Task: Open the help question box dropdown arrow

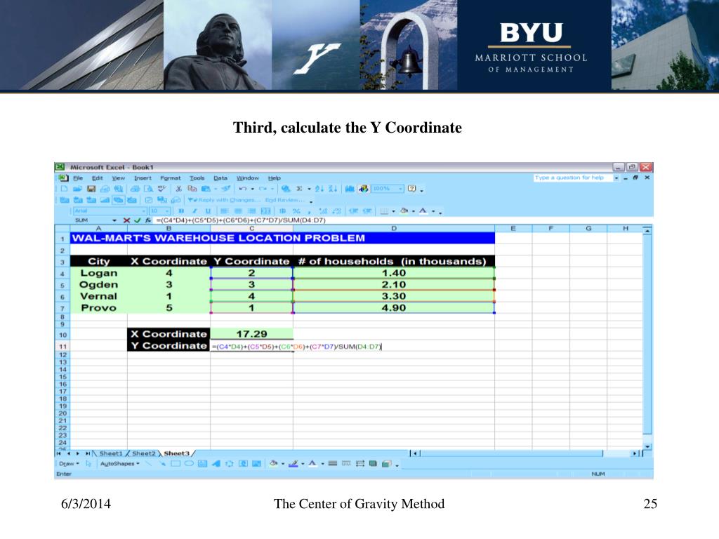Action: click(616, 178)
